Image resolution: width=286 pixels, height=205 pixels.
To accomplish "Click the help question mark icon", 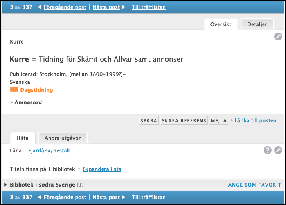I will (267, 151).
